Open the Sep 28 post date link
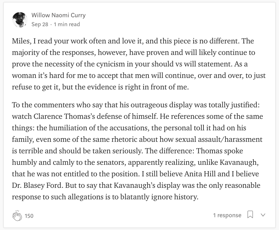 40,24
